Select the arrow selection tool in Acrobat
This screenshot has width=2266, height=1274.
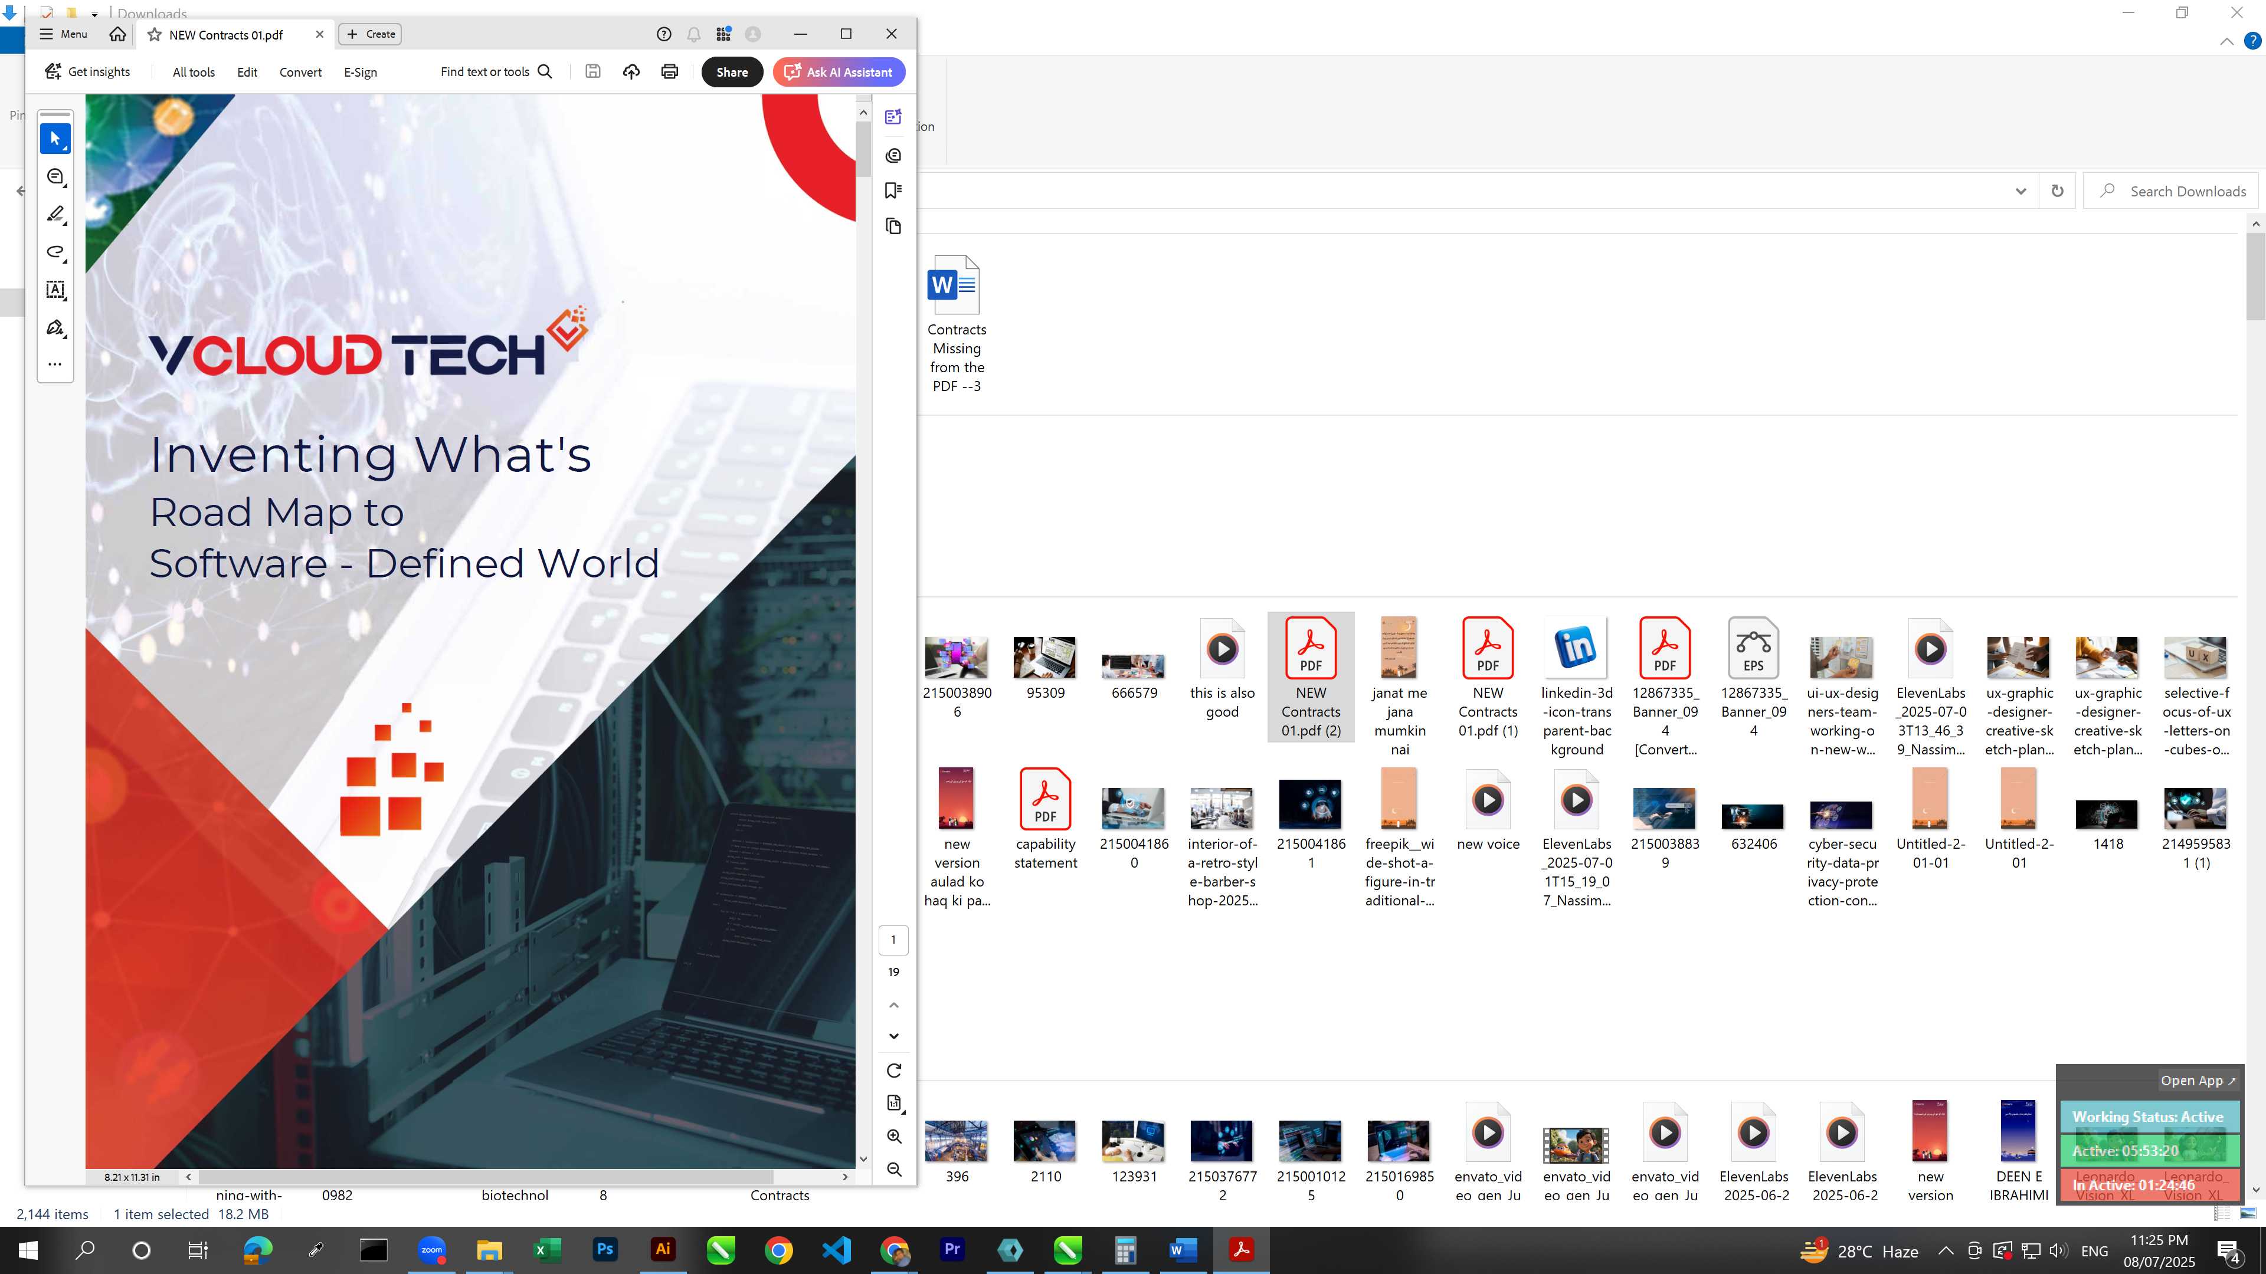55,139
